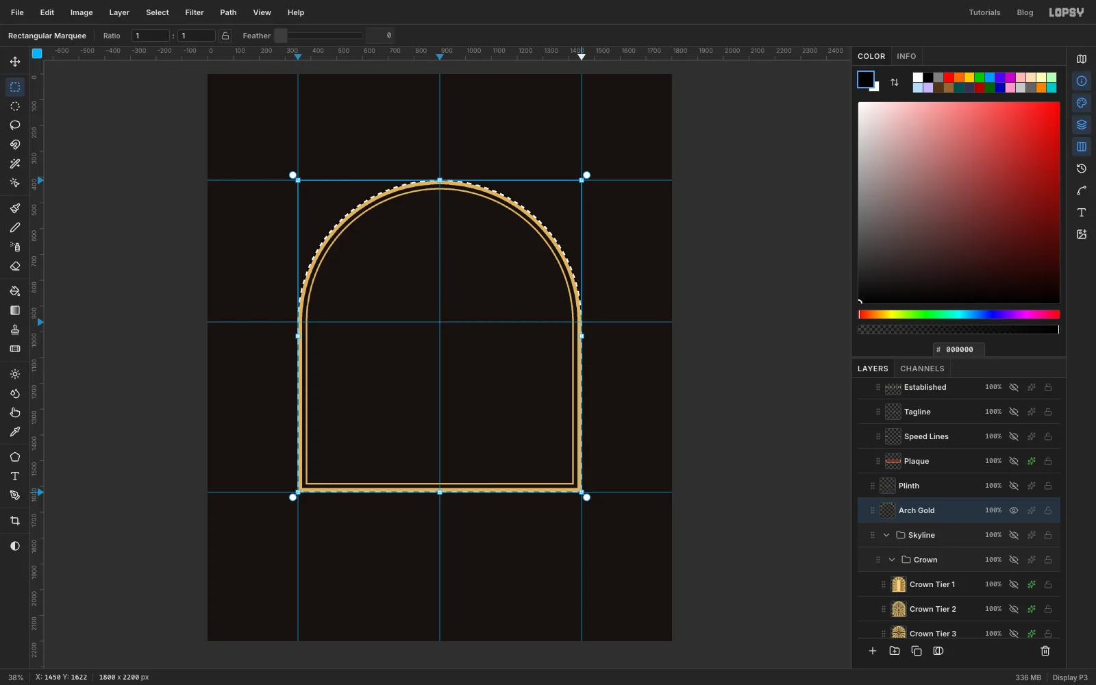The height and width of the screenshot is (685, 1096).
Task: Select the Lasso tool
Action: 15,125
